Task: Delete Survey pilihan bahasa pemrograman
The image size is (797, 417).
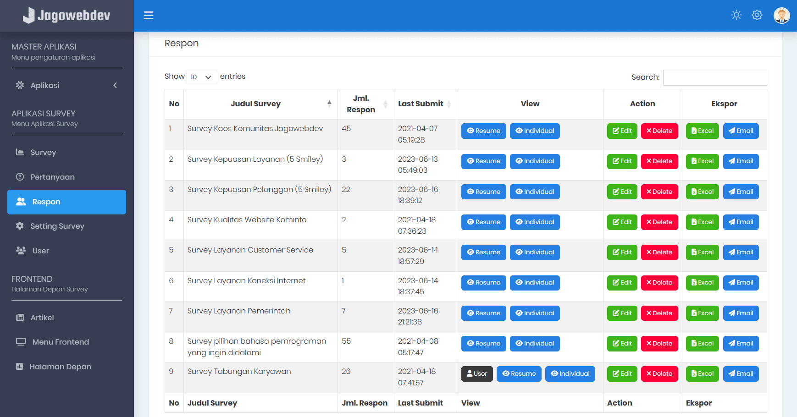Action: point(659,344)
